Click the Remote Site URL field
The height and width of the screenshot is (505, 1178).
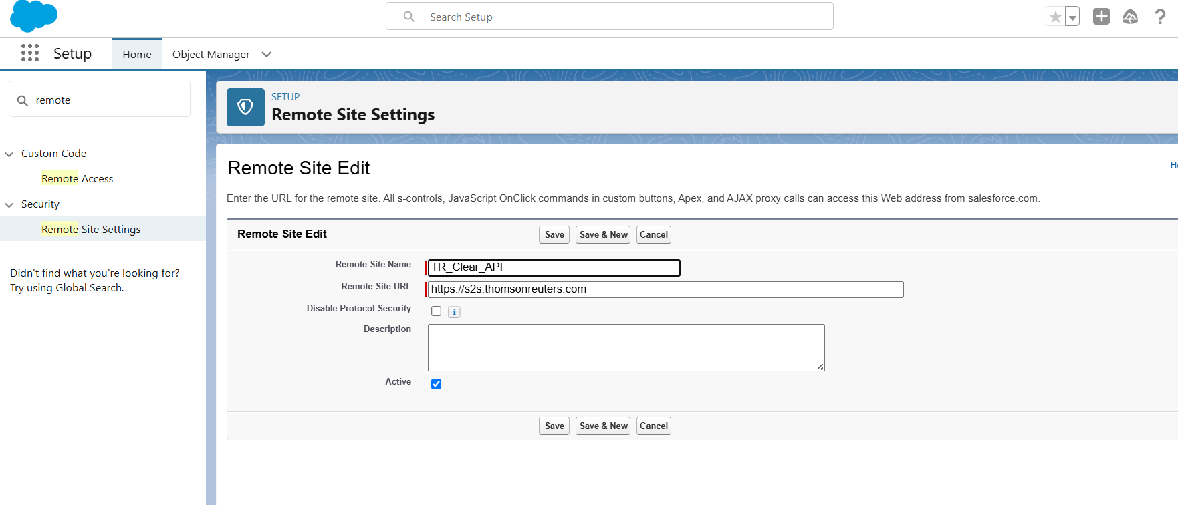(x=666, y=289)
